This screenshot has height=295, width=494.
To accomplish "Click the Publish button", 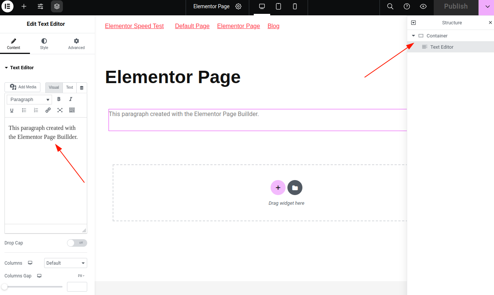I will (x=456, y=6).
